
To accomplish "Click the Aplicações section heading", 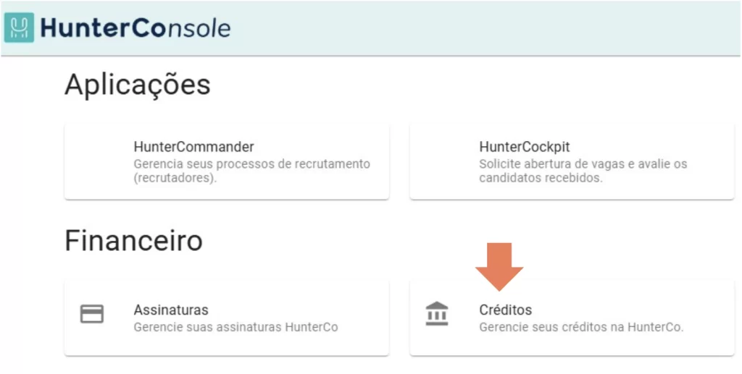I will [138, 85].
